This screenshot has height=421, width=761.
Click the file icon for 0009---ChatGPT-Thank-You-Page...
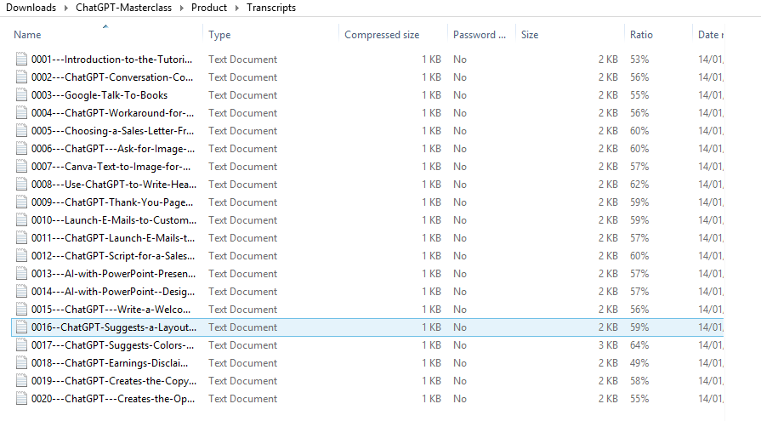(x=21, y=202)
